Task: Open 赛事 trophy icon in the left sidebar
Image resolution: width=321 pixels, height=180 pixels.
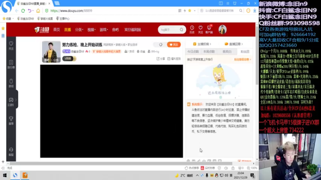Action: coord(11,121)
